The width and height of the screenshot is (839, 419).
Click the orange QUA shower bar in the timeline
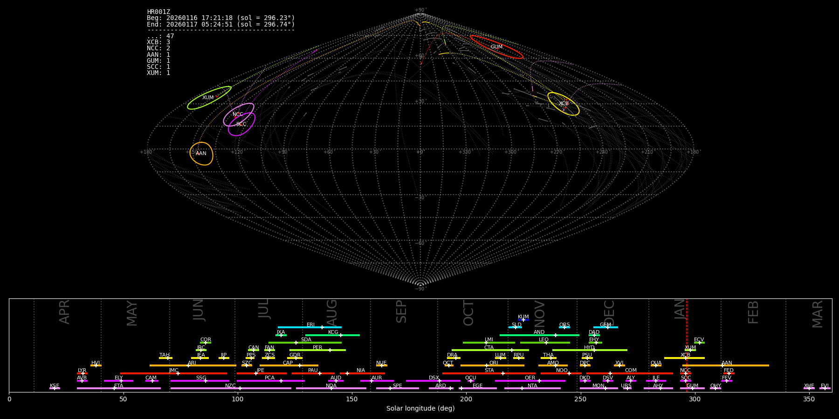(656, 365)
